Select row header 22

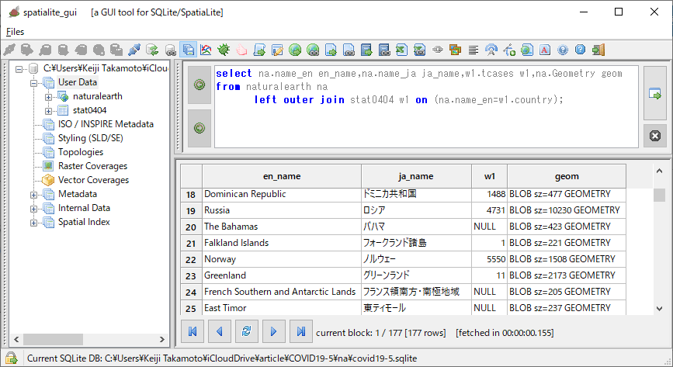point(191,260)
